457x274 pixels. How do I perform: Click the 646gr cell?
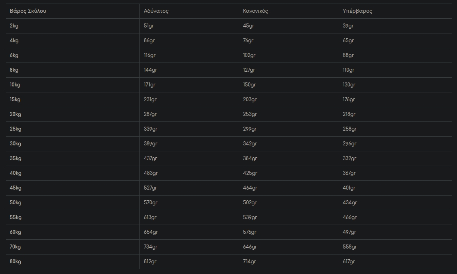coord(250,247)
